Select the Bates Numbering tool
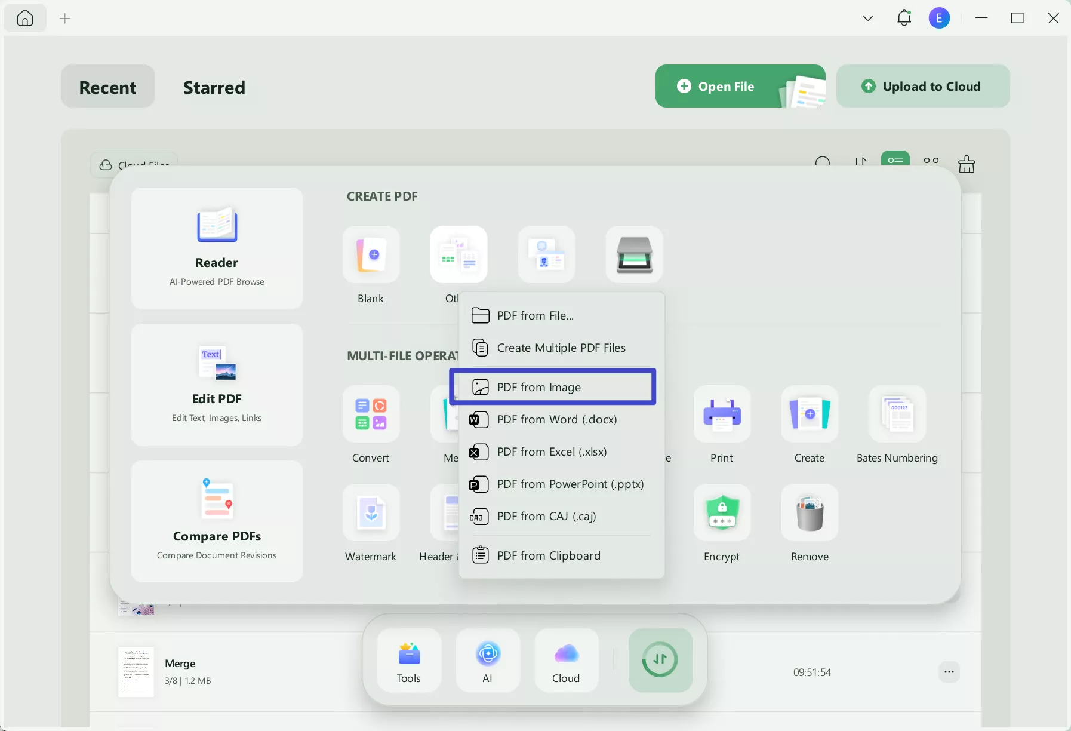 [897, 414]
